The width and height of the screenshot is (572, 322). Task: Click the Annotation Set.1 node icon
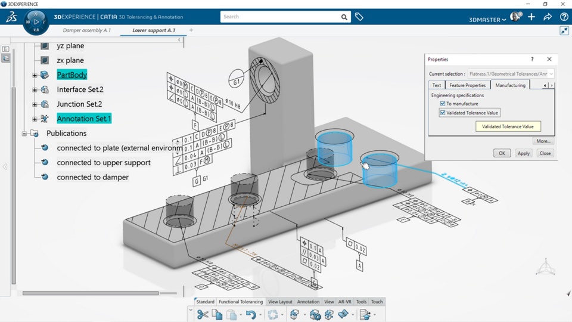click(x=45, y=119)
